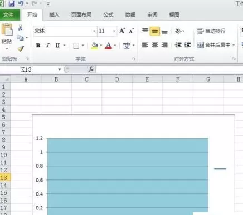
Task: Decrease the cell indent
Action: pos(178,45)
